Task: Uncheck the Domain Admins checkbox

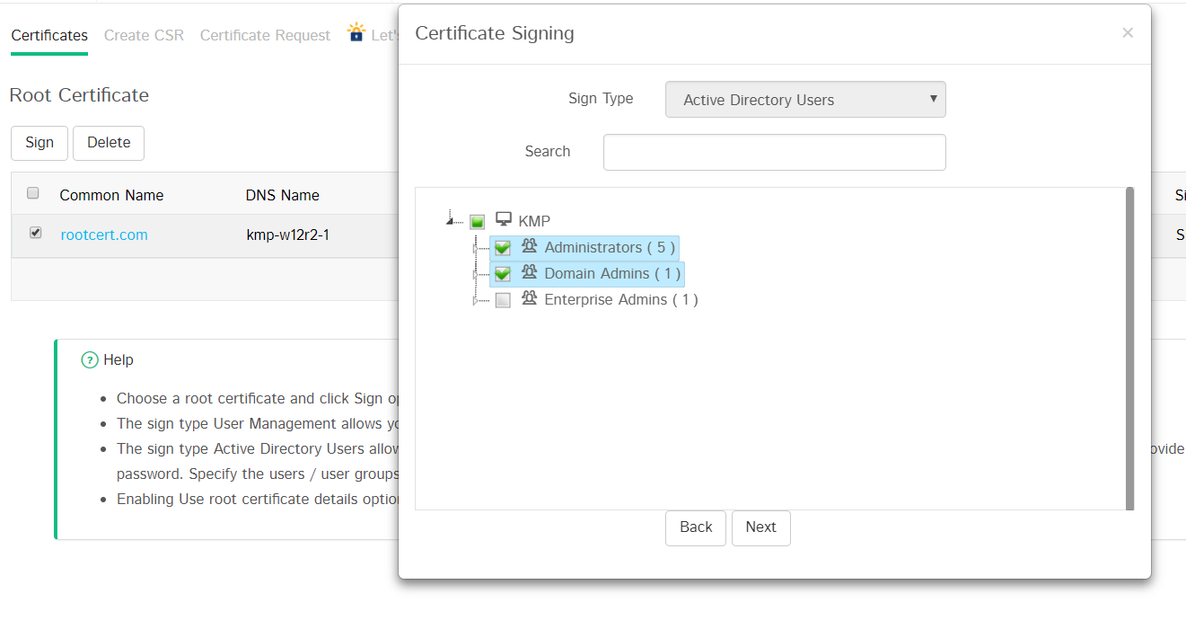Action: tap(503, 274)
